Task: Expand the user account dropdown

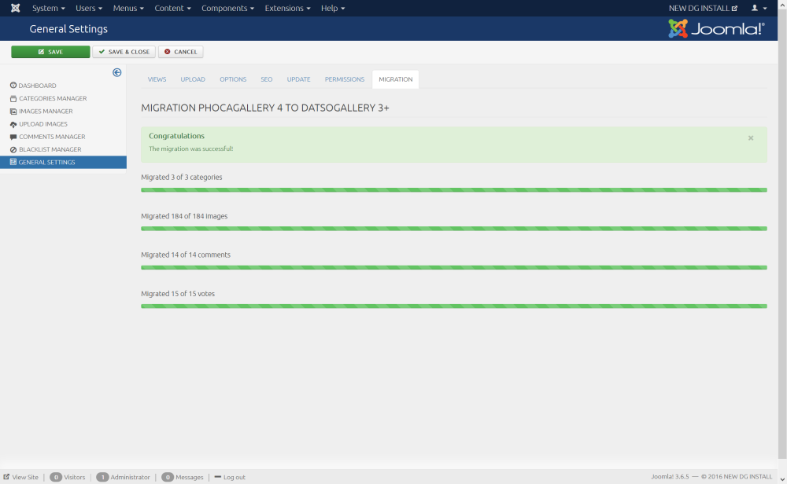Action: click(x=759, y=8)
